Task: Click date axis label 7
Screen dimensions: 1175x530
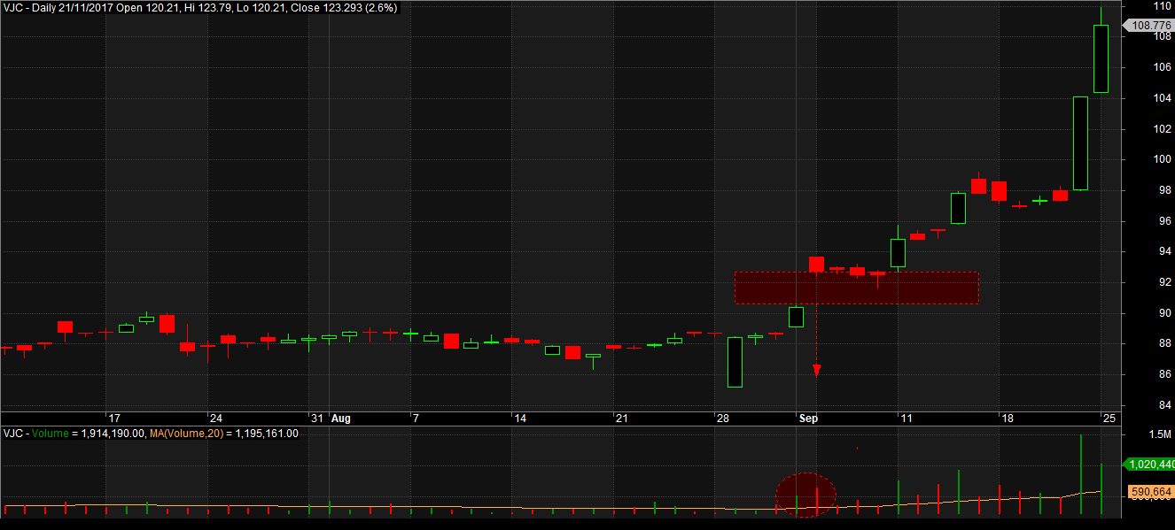Action: coord(416,419)
